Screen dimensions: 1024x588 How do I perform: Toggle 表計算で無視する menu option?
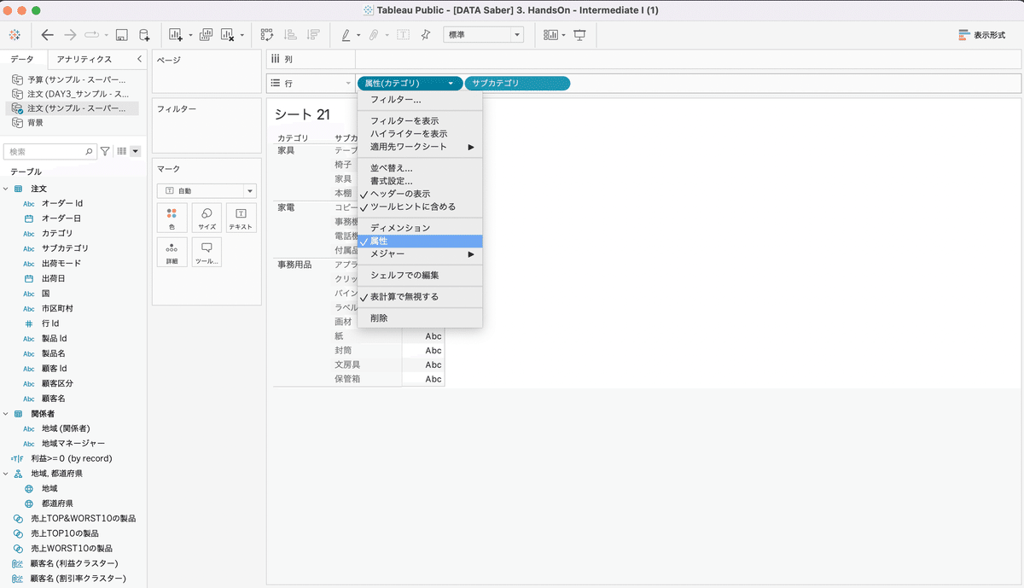[420, 297]
